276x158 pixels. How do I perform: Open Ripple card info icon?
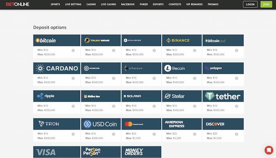click(x=73, y=106)
